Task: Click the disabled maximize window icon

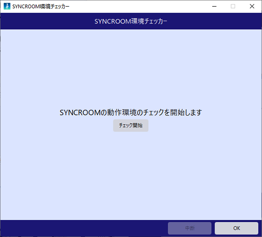Action: tap(233, 6)
